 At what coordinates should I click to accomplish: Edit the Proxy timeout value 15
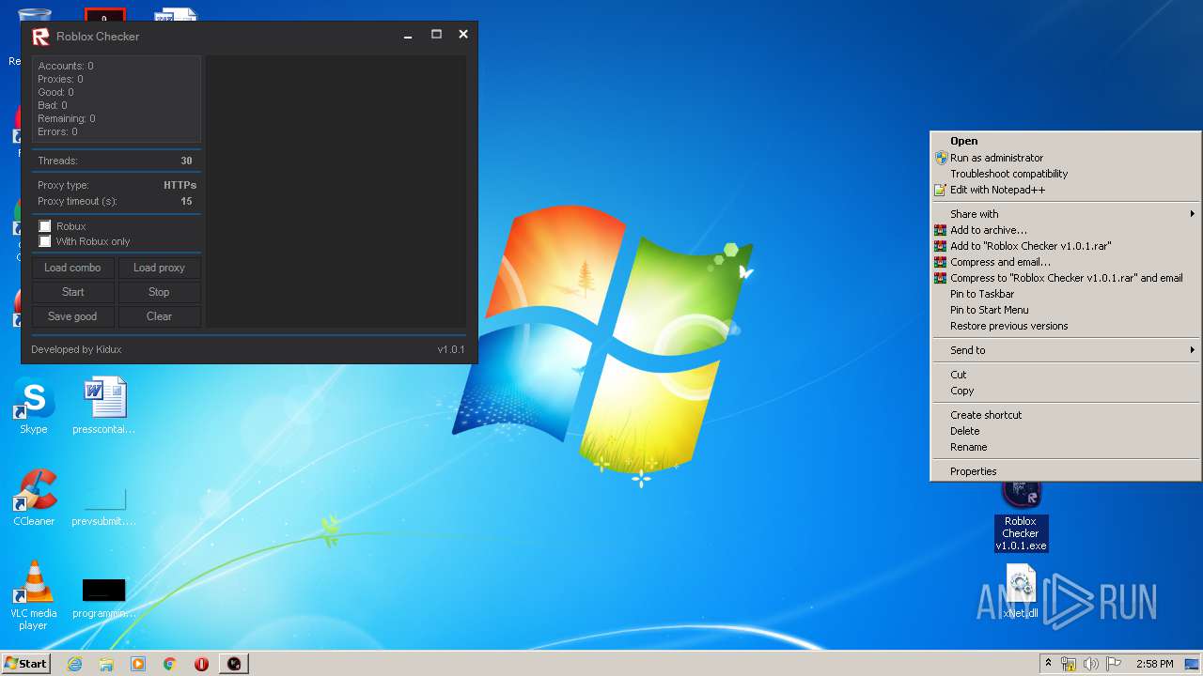click(186, 202)
